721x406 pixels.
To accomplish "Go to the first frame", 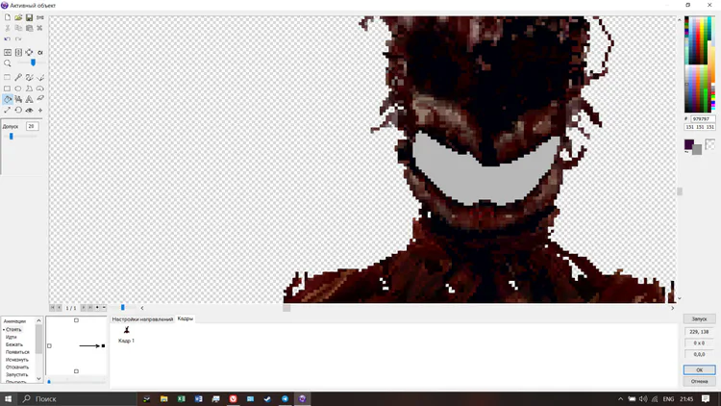I will pyautogui.click(x=53, y=308).
